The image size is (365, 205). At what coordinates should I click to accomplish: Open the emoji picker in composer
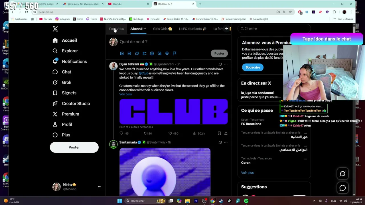pos(152,54)
